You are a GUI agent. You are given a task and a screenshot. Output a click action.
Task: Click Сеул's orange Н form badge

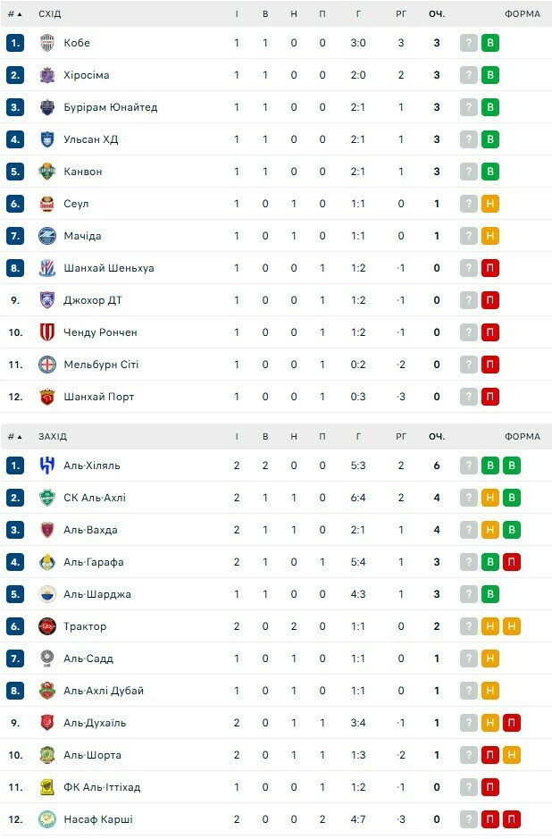489,204
